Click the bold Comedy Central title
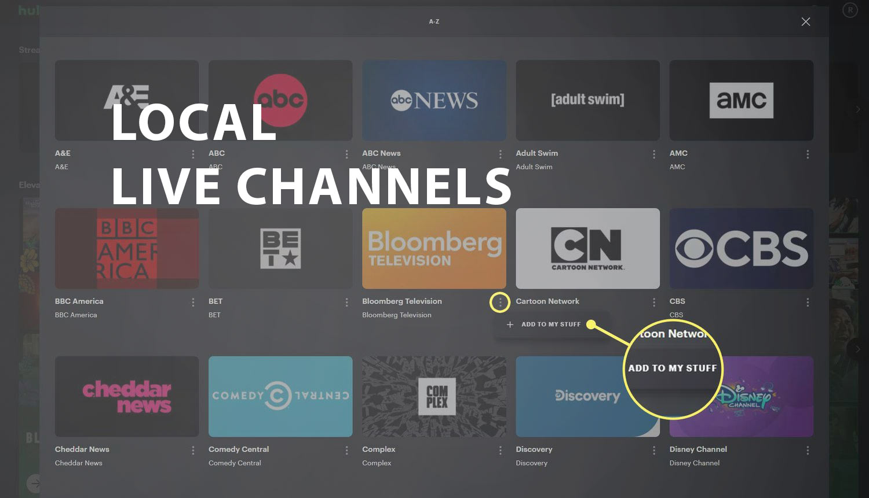The image size is (869, 498). point(239,449)
